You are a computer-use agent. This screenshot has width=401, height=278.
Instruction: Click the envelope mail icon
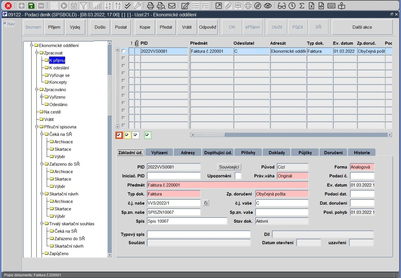(172, 6)
